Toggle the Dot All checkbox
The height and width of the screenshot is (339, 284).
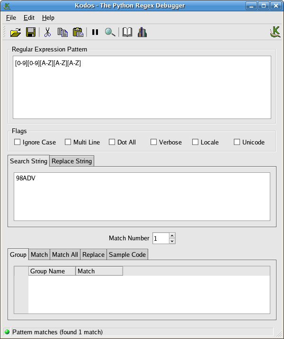[x=112, y=142]
